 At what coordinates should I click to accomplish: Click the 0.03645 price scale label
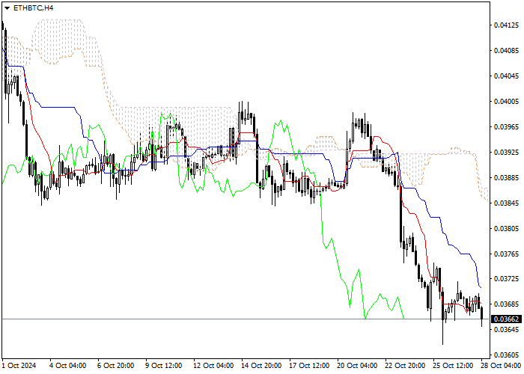507,330
